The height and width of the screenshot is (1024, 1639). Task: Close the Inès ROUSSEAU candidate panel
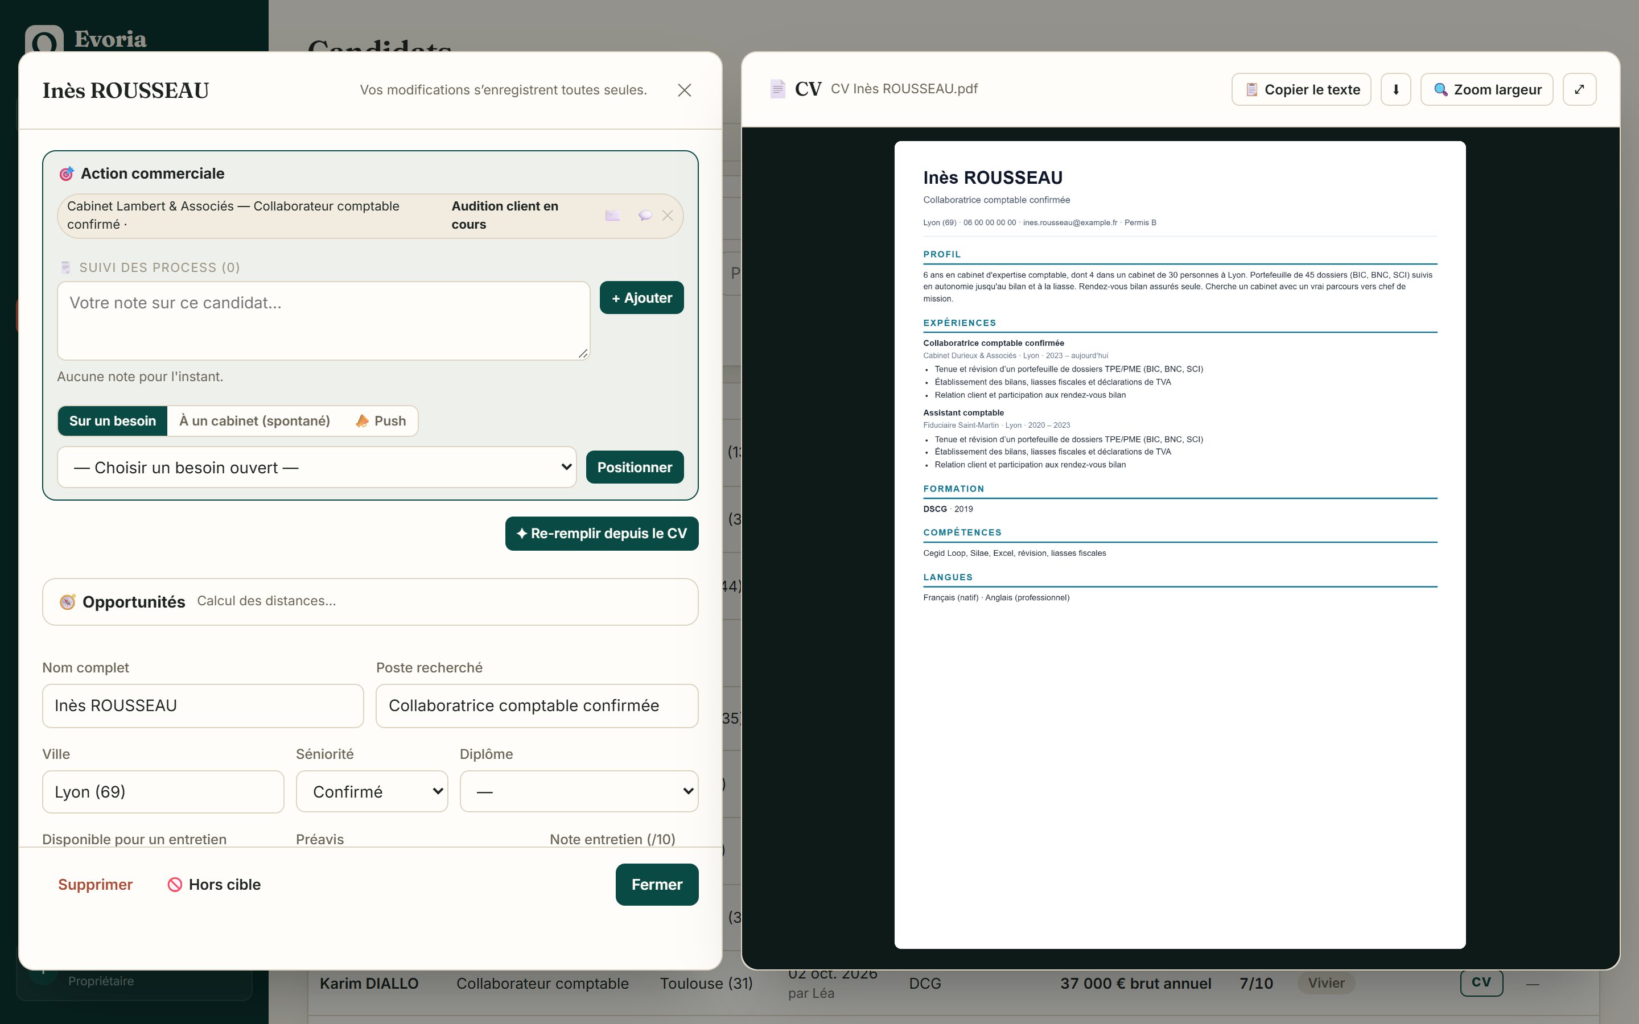(684, 90)
